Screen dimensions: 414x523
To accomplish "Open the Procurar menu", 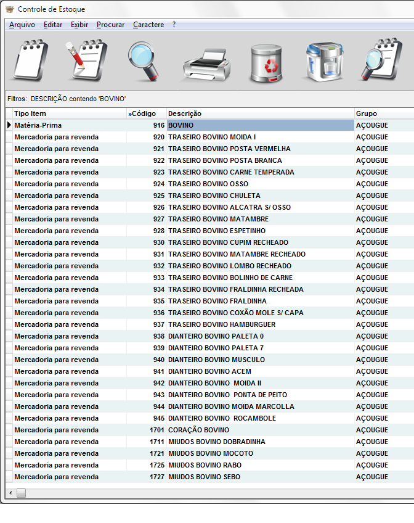I will 110,25.
